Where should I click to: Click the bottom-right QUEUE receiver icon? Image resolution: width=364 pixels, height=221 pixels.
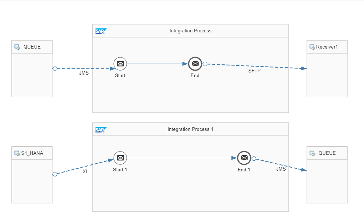tap(312, 153)
